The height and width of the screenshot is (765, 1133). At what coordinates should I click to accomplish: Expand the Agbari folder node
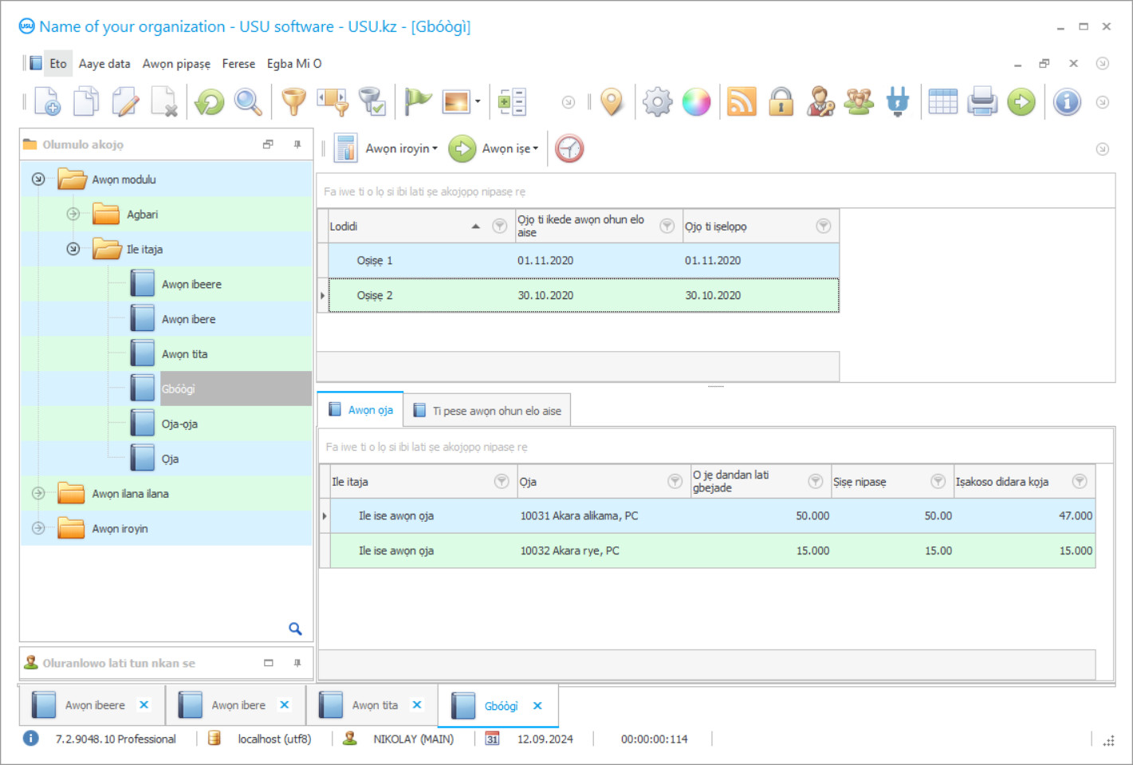73,214
